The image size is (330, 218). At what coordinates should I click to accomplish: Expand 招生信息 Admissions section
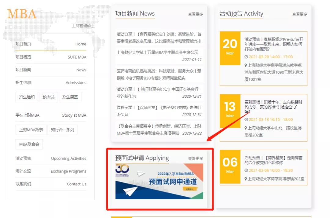tap(51, 83)
